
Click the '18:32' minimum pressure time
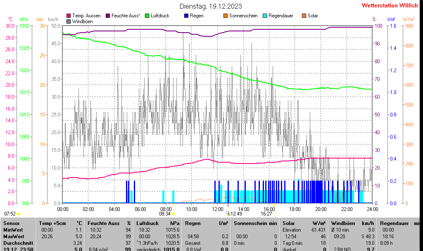pos(144,230)
